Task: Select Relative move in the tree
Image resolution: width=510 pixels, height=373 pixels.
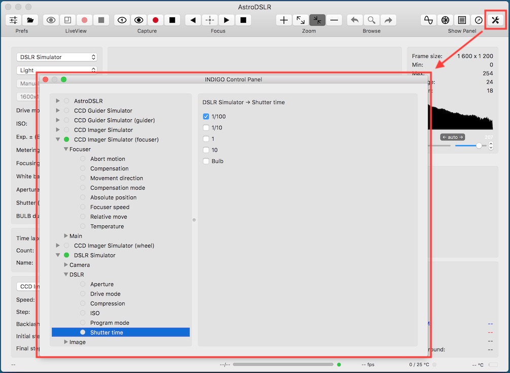Action: click(x=109, y=217)
